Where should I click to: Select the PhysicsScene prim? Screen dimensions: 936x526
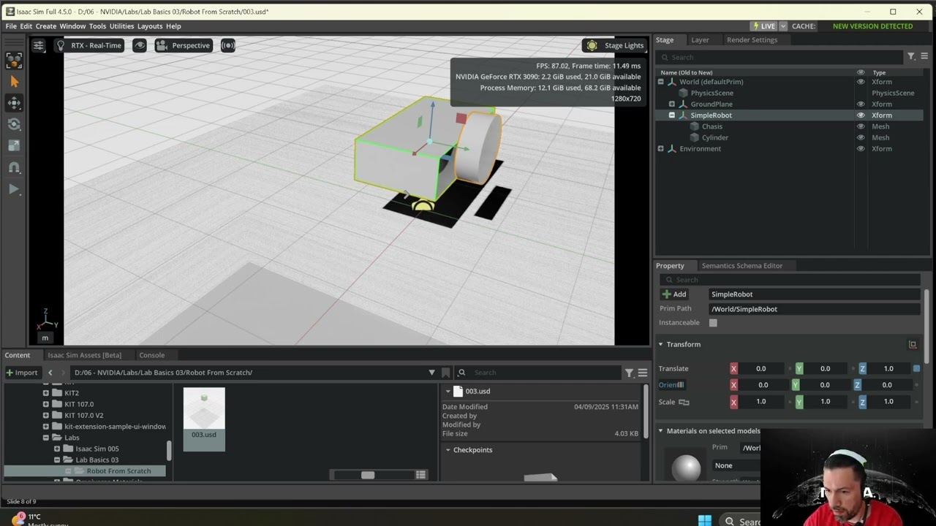[712, 93]
